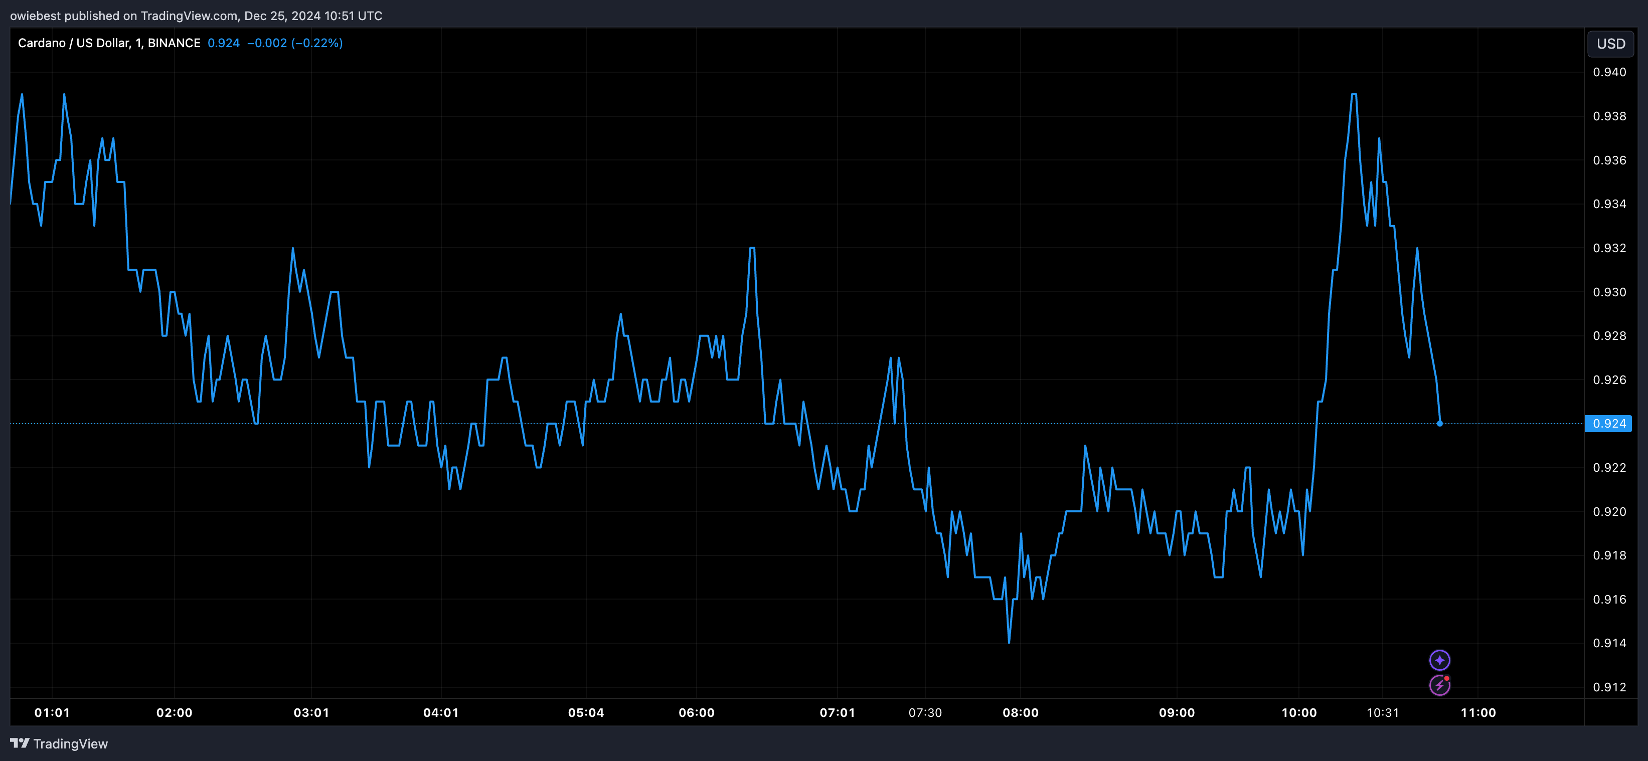Click the 0.936 price axis label
1648x761 pixels.
click(1609, 160)
